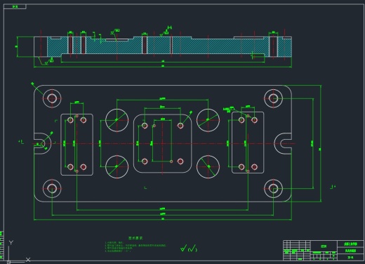The height and width of the screenshot is (264, 365).
Task: Select the leader arrow on center pocket's top-right corner
Action: tap(187, 117)
